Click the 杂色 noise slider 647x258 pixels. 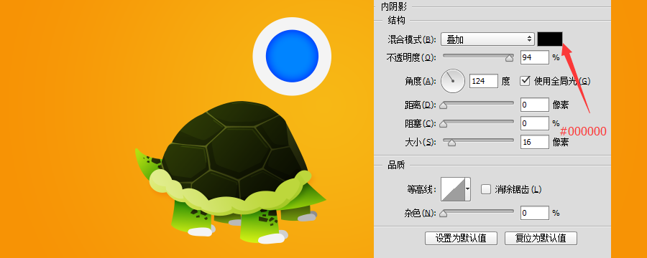[x=478, y=213]
